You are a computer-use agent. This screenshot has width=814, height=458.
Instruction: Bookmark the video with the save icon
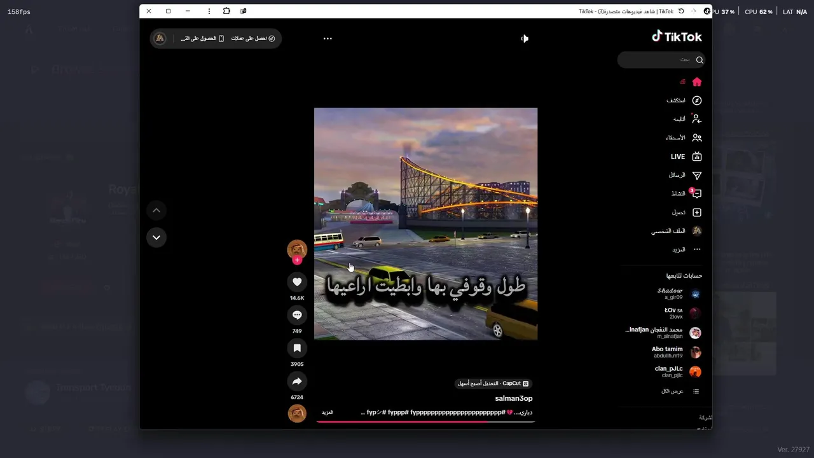pyautogui.click(x=297, y=348)
